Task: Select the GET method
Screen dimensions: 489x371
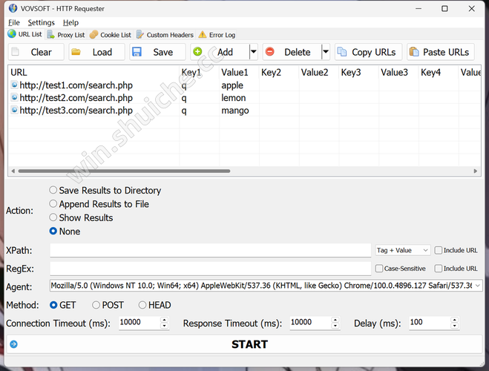Action: click(x=62, y=305)
